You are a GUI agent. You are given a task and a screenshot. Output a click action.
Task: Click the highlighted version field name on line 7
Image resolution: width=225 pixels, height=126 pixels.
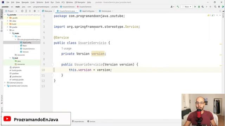98,54
